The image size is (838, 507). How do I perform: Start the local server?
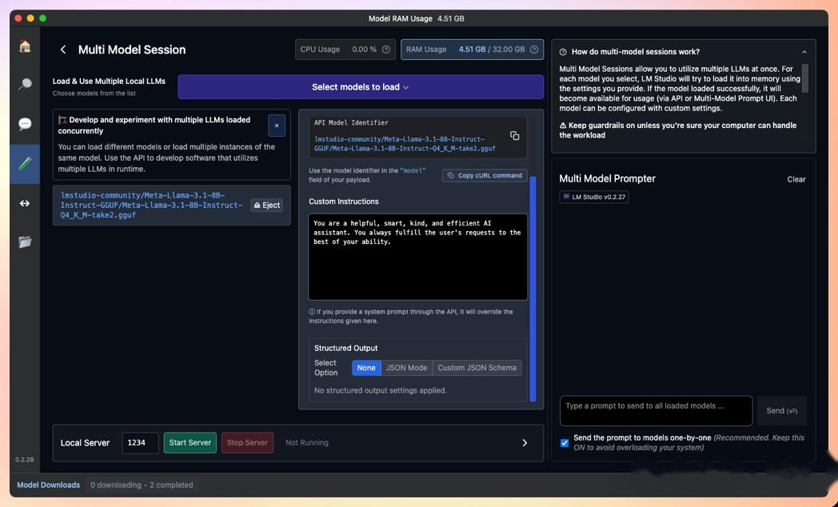(x=190, y=442)
